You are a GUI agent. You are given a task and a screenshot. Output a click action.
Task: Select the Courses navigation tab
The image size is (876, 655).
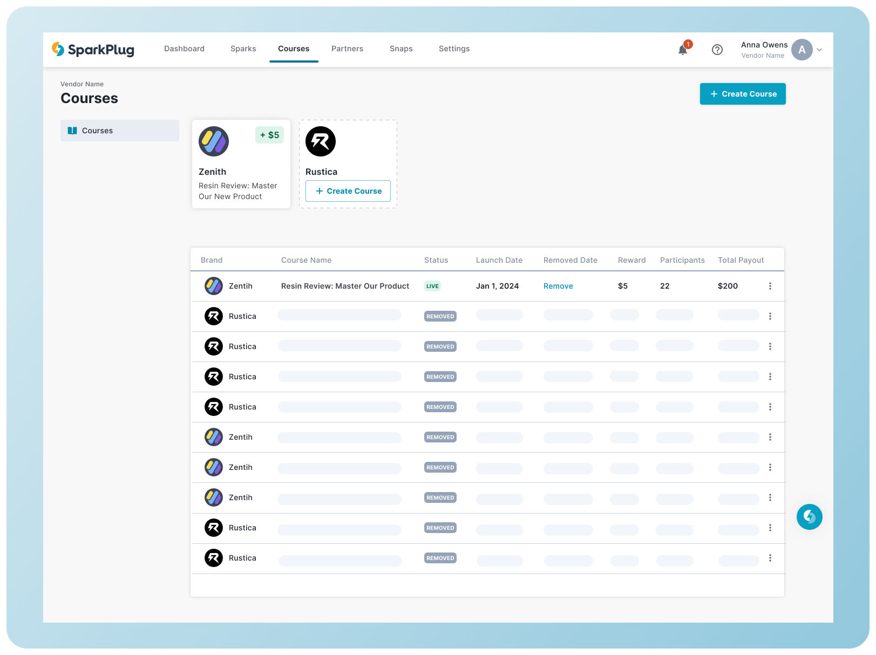pyautogui.click(x=294, y=49)
